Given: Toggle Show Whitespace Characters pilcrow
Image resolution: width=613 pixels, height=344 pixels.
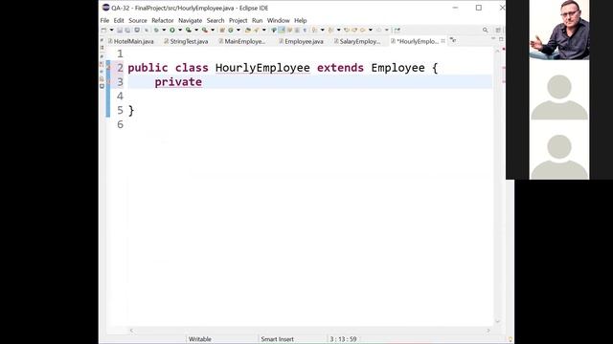Looking at the screenshot, I should pyautogui.click(x=305, y=30).
